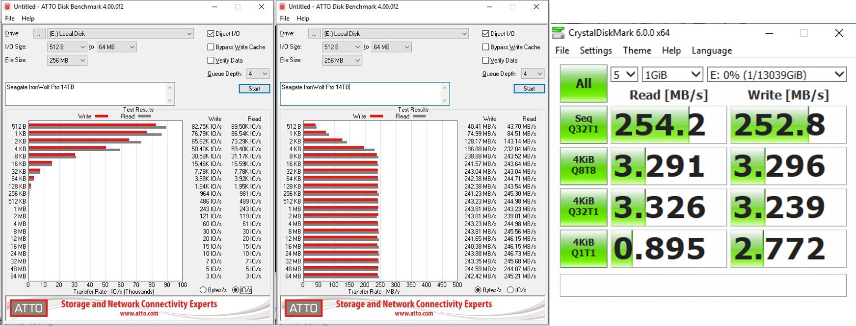Minimize the CrystalDiskMark window
Screen dimensions: 856x326
tap(769, 33)
